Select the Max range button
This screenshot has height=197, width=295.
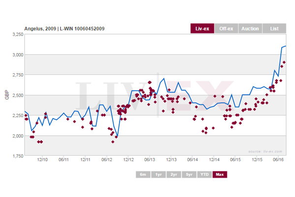[x=220, y=174]
